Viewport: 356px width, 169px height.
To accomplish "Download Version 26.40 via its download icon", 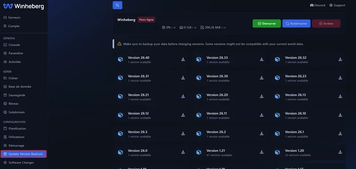I will pos(183,59).
